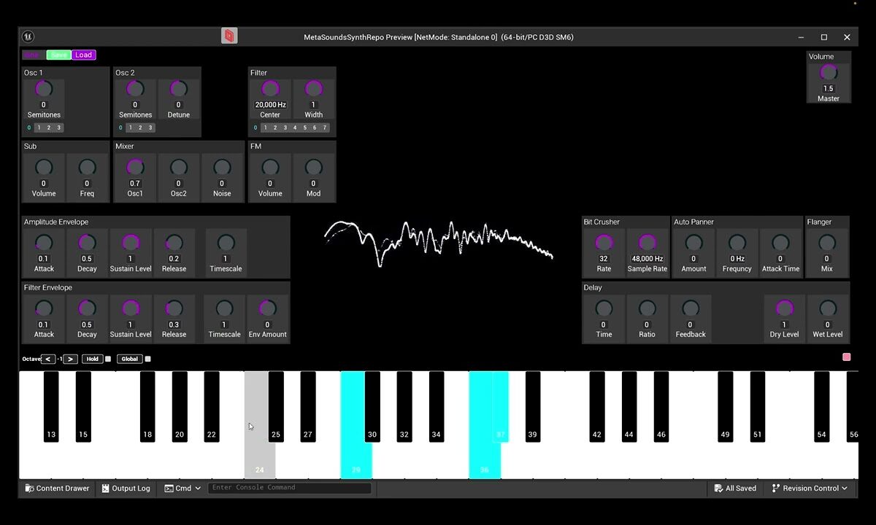Open the Revision Control dropdown
Screen dimensions: 876x525
coord(810,489)
